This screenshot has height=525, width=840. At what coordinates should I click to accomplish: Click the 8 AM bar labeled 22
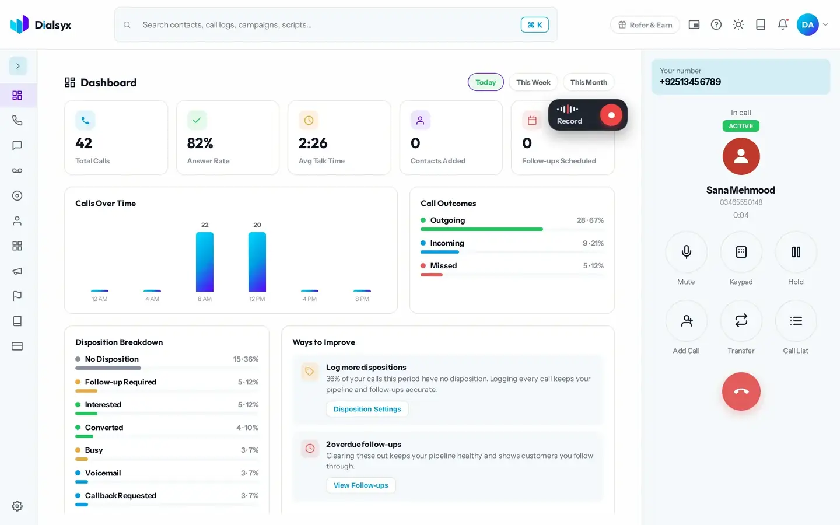[205, 262]
